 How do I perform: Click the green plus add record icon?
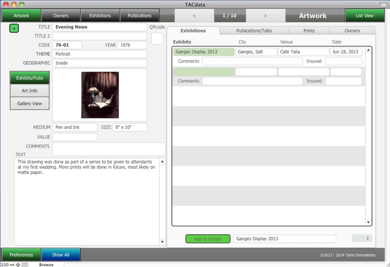14,28
